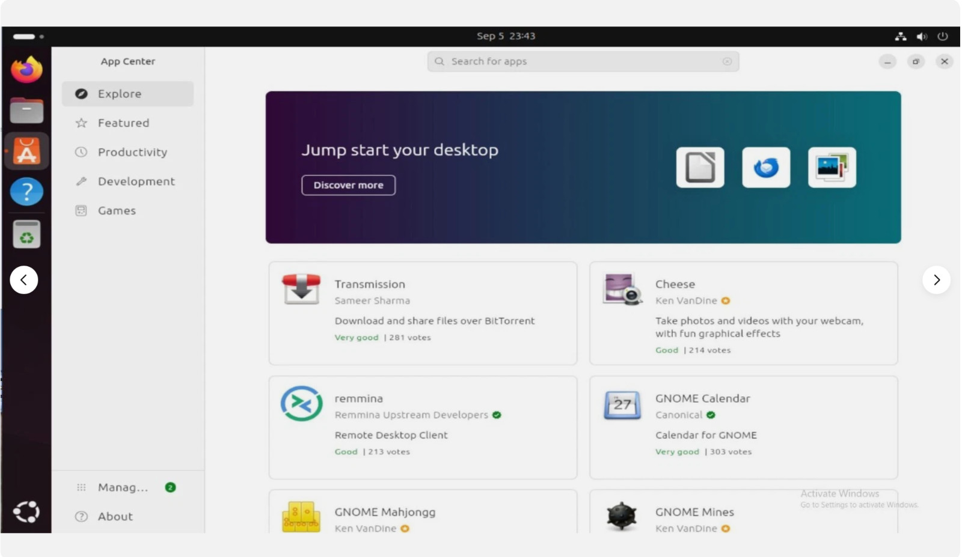962x557 pixels.
Task: Click the App Center title in the sidebar header
Action: coord(127,61)
